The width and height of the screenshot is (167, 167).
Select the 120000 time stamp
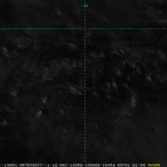pos(92,165)
